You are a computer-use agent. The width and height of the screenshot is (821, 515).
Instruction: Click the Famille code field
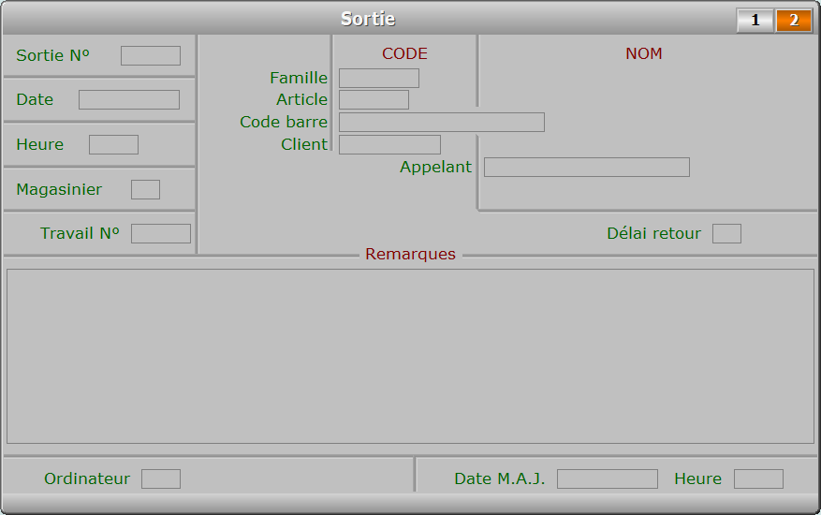click(x=379, y=78)
